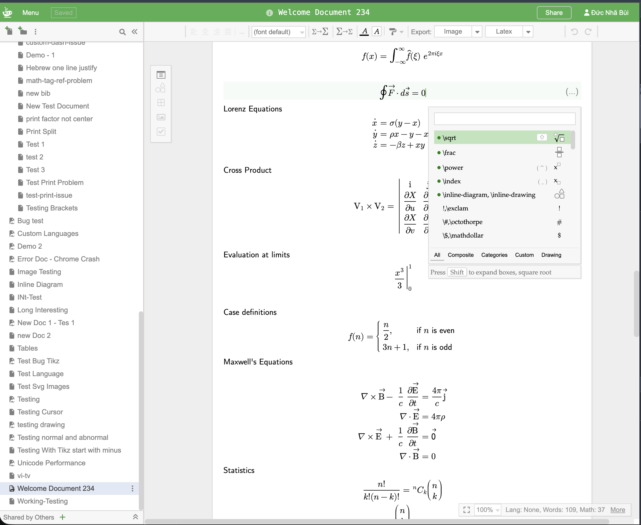Activate the format painter icon
This screenshot has width=641, height=525.
[392, 31]
